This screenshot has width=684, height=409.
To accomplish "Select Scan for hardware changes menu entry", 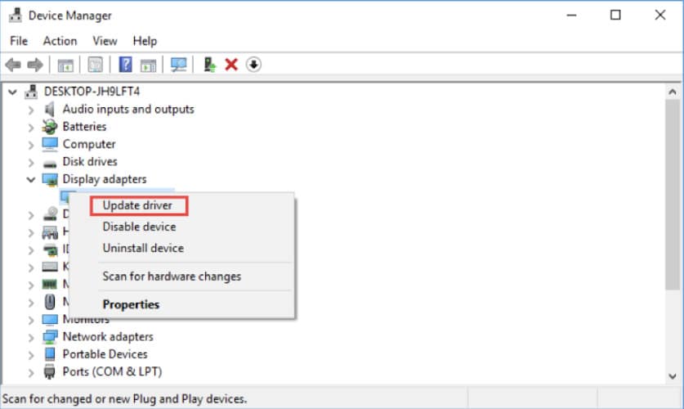I will 172,276.
